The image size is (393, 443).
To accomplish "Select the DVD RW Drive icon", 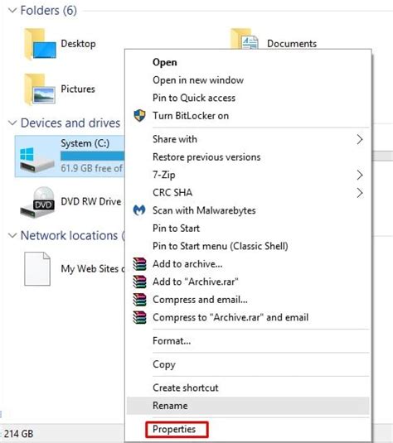I will click(x=37, y=202).
